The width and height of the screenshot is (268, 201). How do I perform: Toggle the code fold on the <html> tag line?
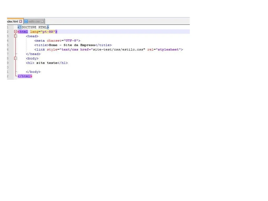click(x=15, y=31)
